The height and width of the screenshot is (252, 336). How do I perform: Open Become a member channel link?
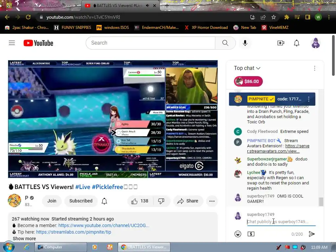tap(104, 225)
